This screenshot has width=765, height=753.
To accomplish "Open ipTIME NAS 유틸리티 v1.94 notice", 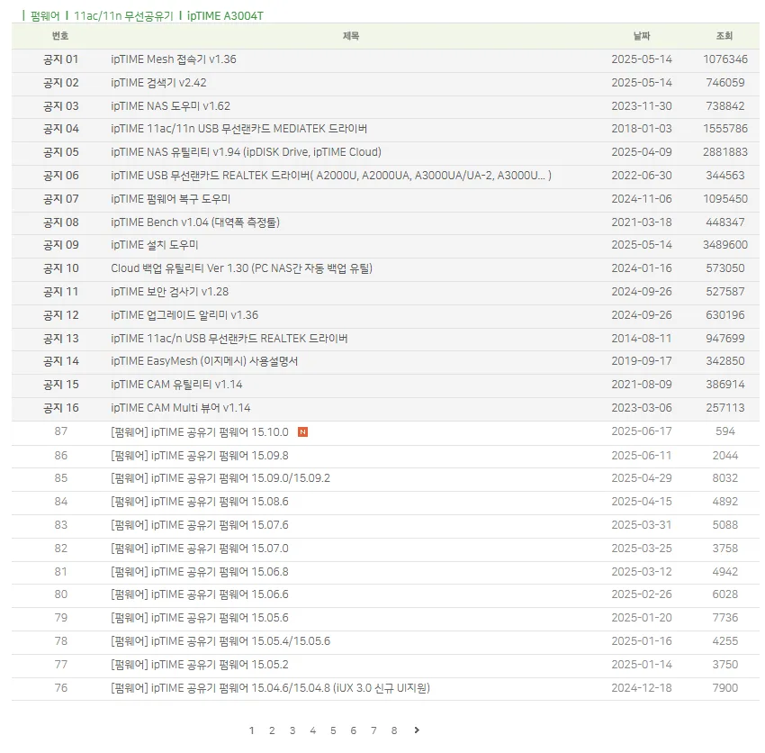I will tap(246, 152).
